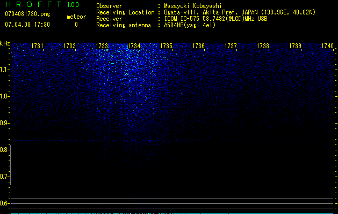Click the Receiving antenna label

124,25
